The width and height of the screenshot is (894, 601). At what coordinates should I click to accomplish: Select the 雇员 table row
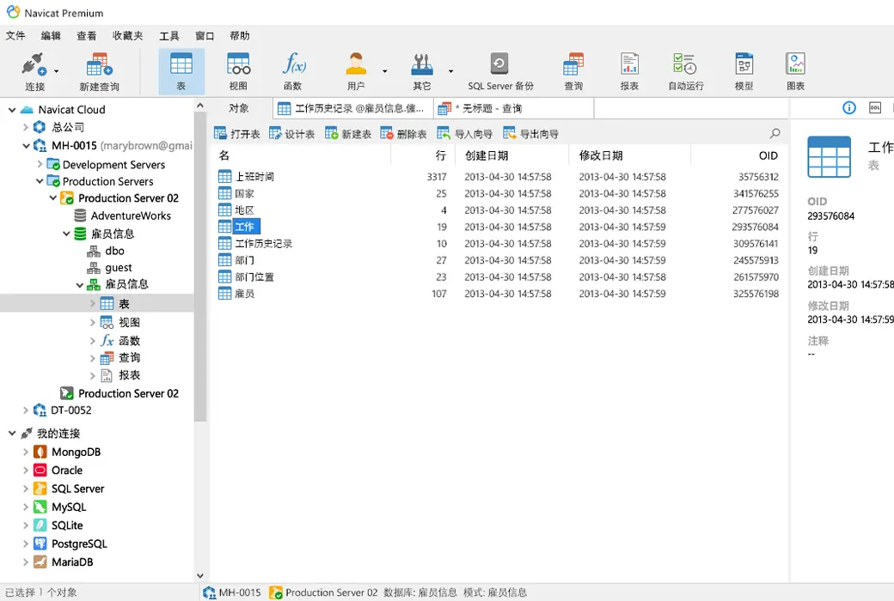[499, 294]
